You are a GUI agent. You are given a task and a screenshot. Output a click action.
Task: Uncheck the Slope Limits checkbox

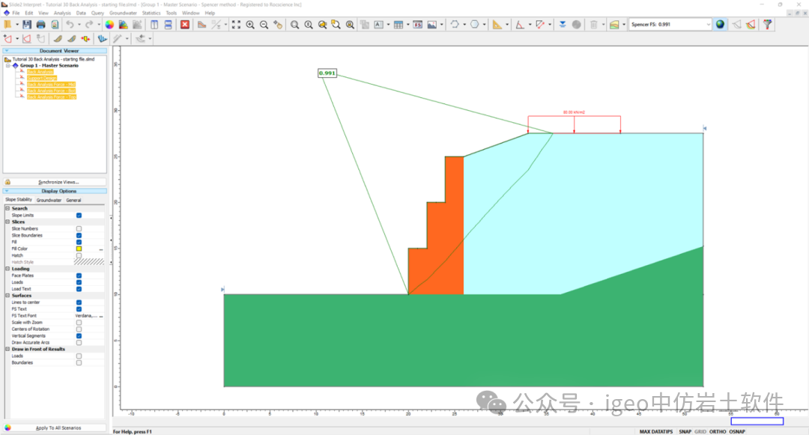point(79,215)
